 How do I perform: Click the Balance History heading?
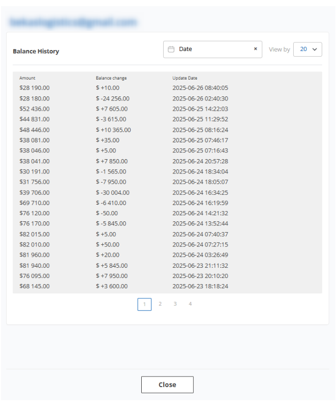click(36, 52)
